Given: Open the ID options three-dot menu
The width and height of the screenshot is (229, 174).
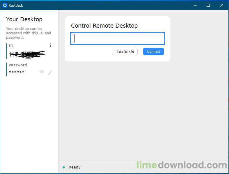Looking at the screenshot, I should tap(51, 45).
